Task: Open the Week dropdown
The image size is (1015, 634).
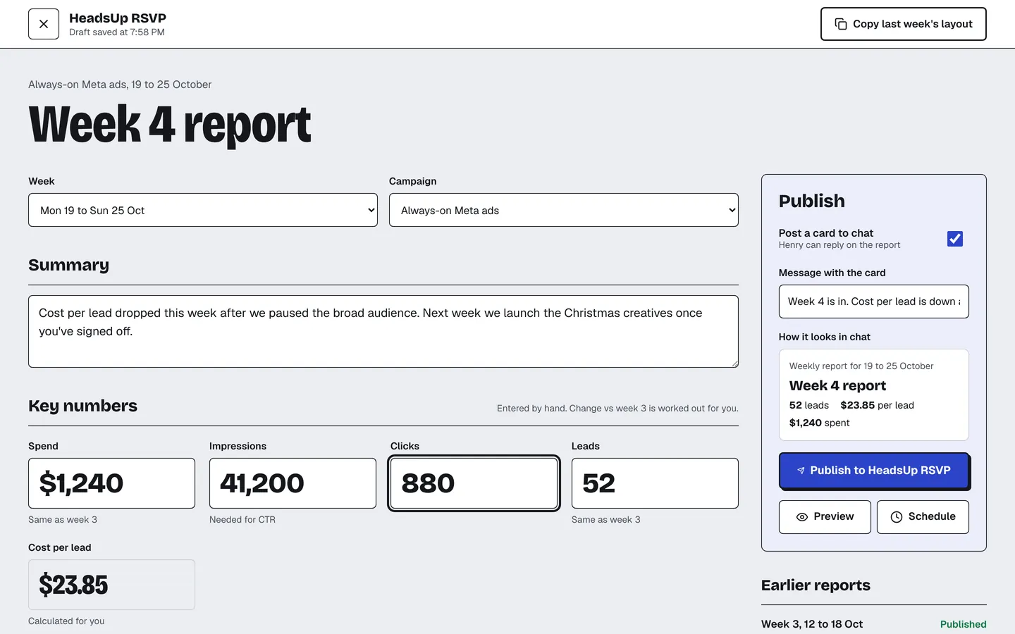Action: [x=203, y=210]
